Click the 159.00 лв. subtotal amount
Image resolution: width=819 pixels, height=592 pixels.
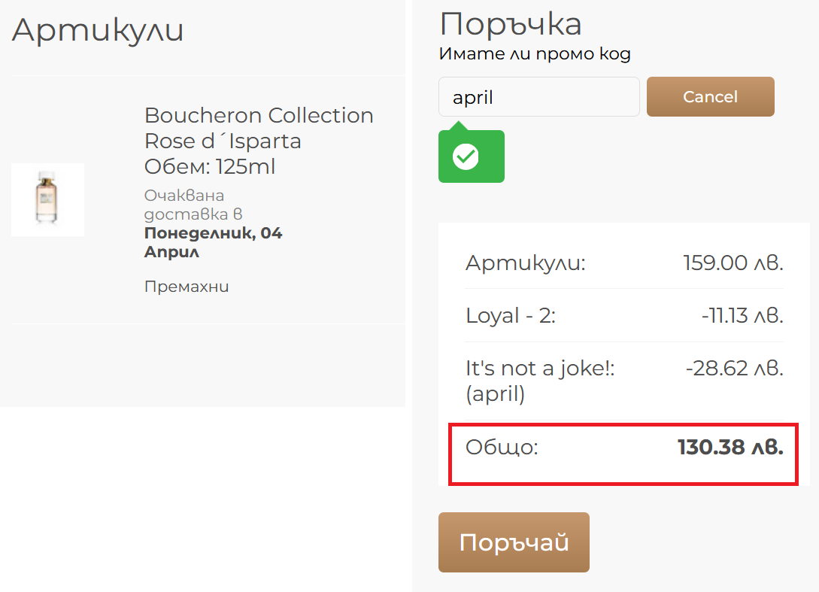733,263
